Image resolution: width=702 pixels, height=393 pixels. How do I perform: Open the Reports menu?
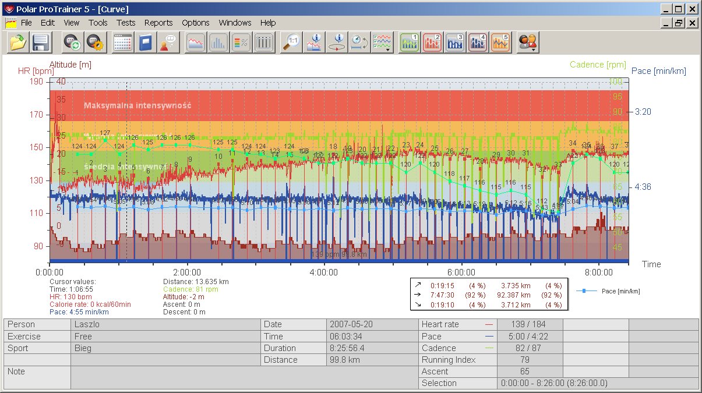(x=158, y=23)
